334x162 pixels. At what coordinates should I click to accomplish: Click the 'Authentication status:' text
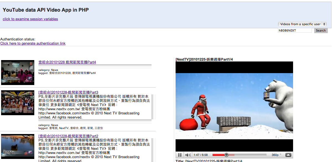[18, 39]
